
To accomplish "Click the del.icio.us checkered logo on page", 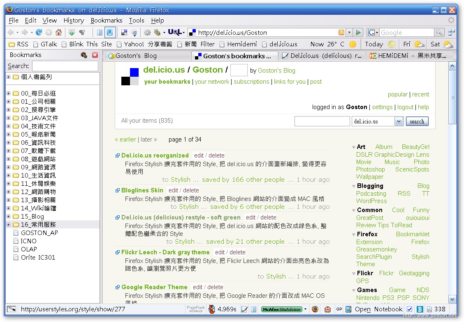I will [130, 76].
